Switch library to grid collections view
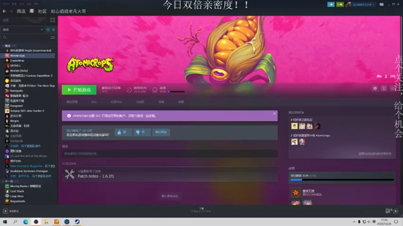 coord(53,20)
